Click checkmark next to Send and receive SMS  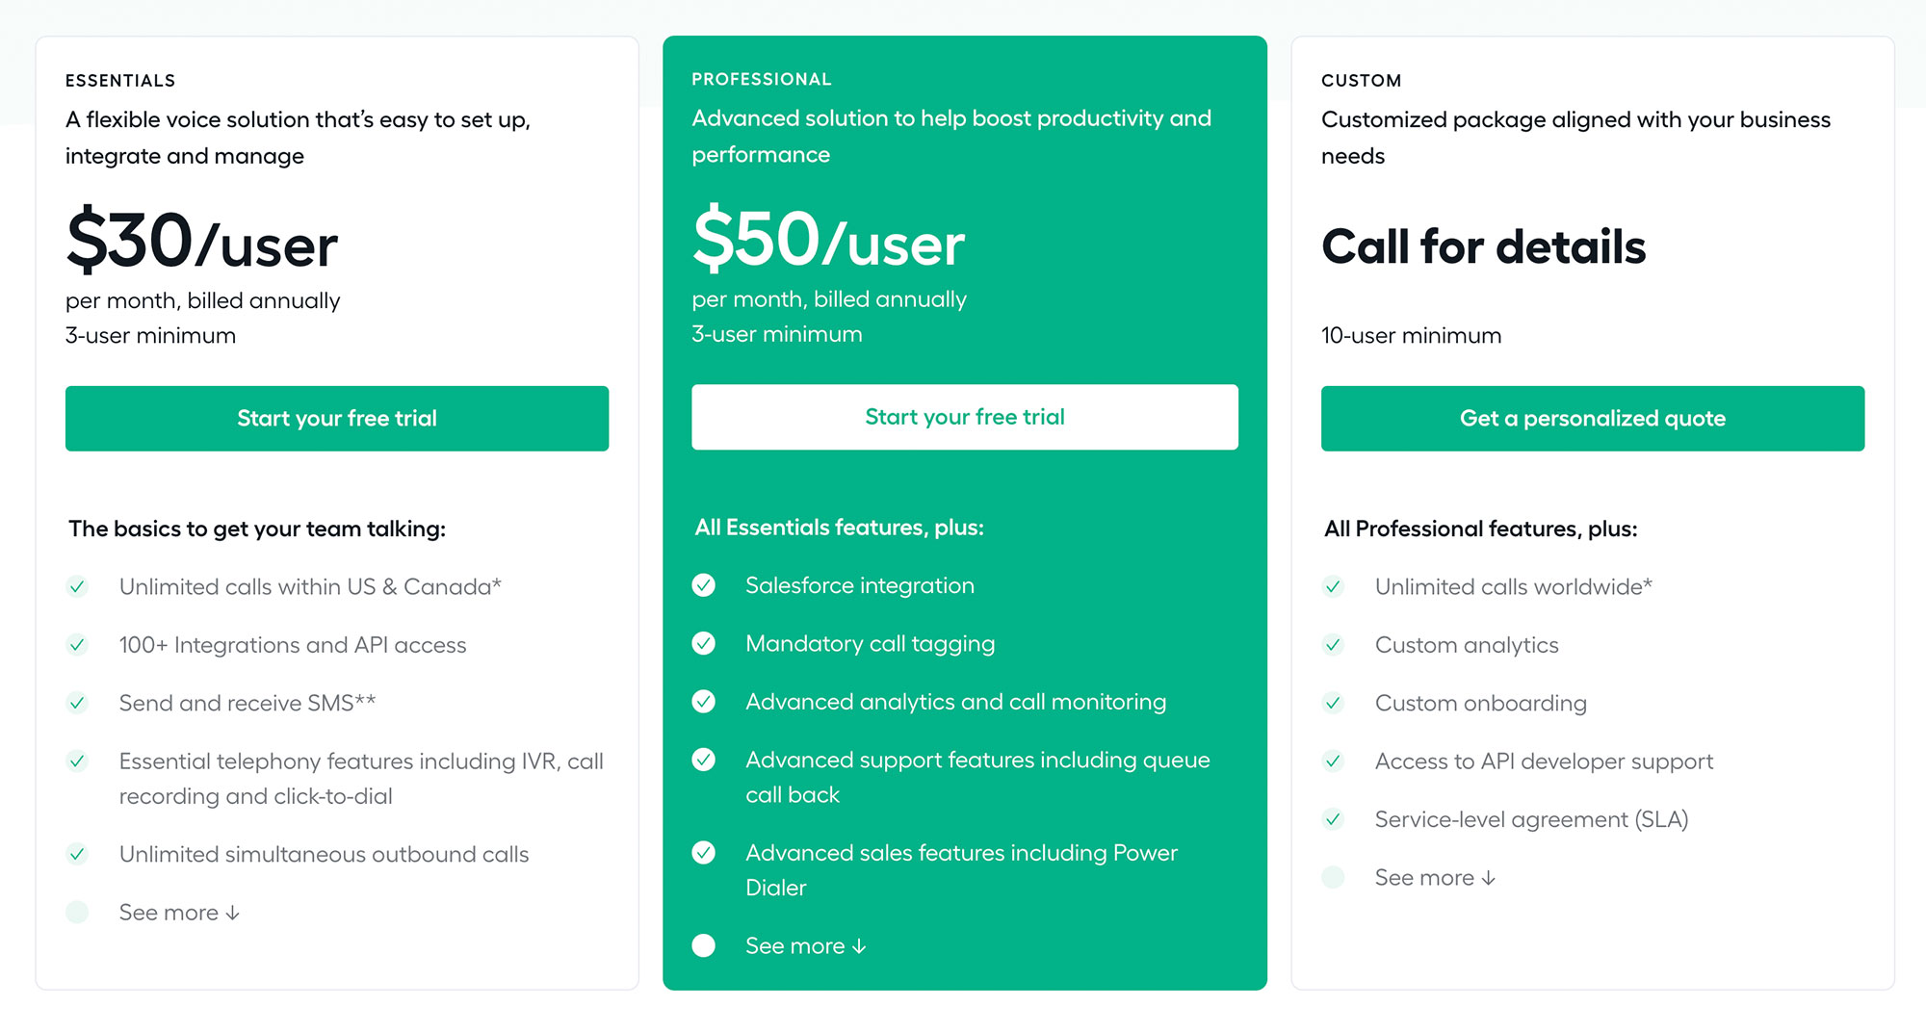77,703
